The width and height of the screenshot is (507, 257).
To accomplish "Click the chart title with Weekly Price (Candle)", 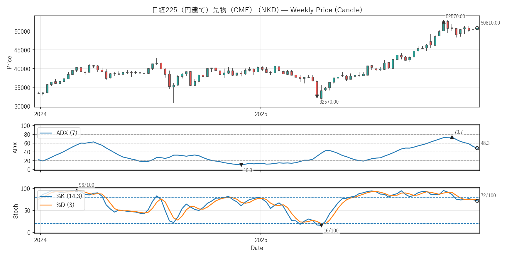I will (x=257, y=10).
